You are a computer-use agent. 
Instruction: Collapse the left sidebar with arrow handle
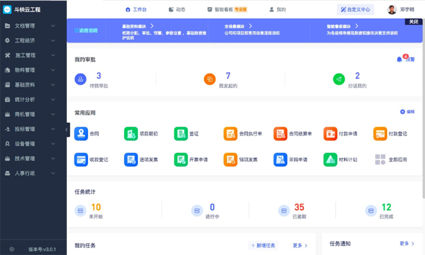point(68,130)
